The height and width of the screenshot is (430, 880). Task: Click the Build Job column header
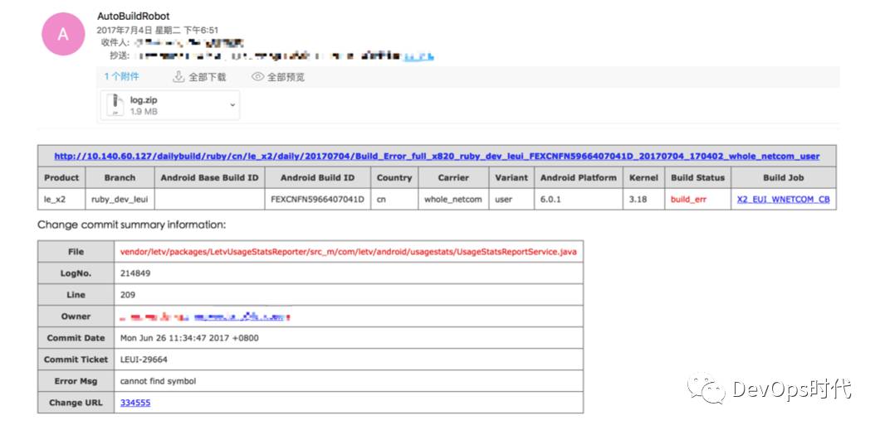pos(783,177)
